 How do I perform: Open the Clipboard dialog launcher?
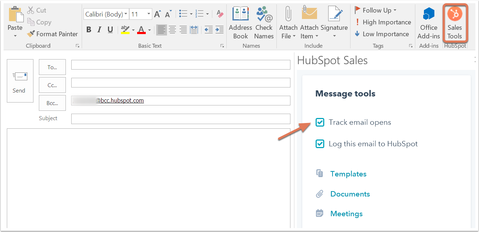click(x=77, y=46)
